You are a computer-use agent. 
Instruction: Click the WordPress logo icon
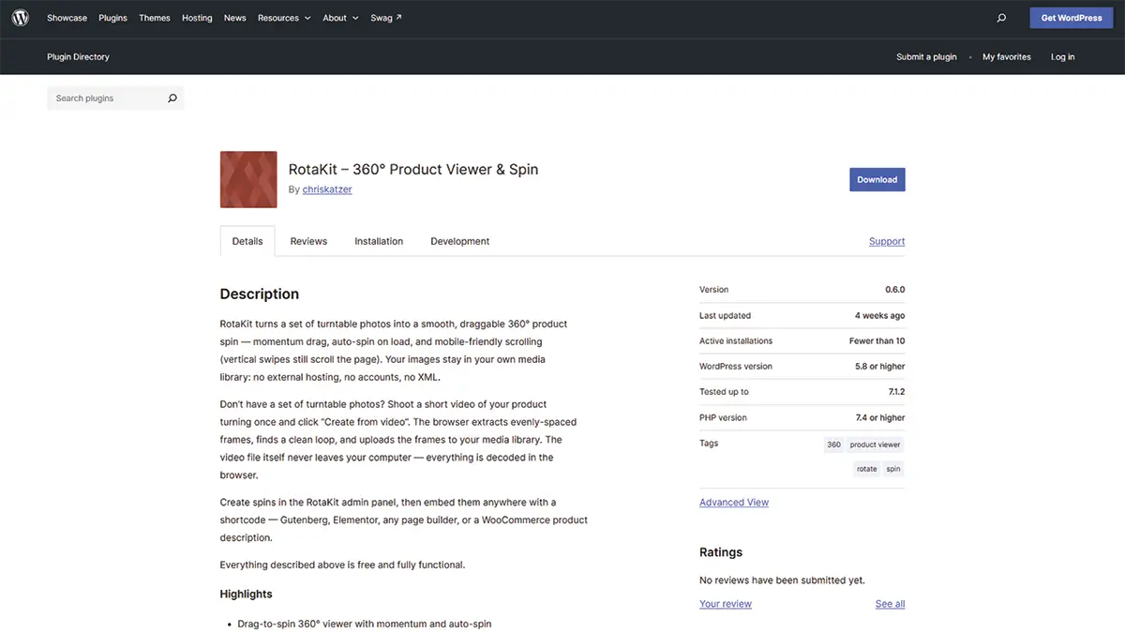pos(21,18)
